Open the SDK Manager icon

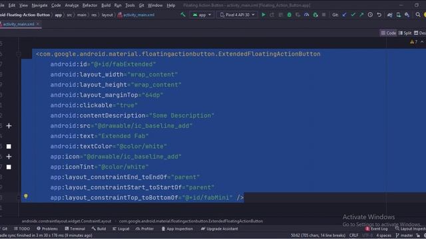407,15
